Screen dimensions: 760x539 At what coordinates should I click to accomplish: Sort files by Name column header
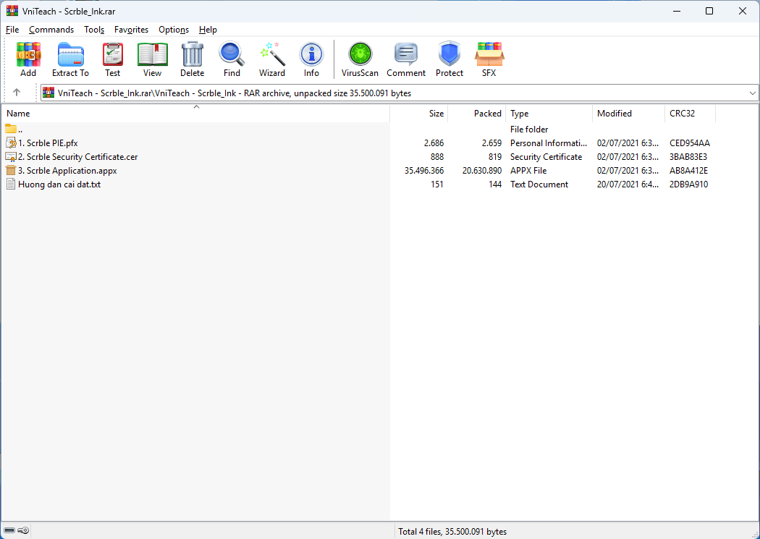18,114
